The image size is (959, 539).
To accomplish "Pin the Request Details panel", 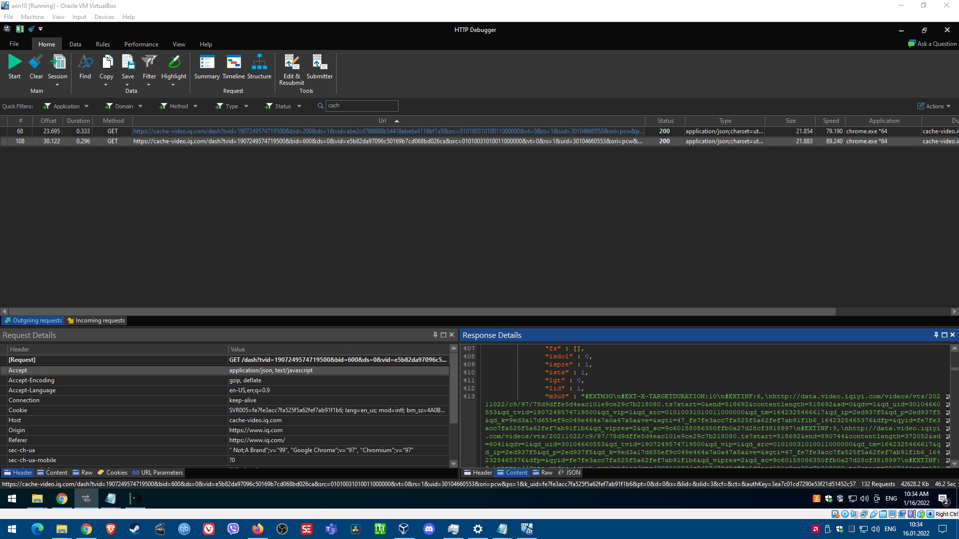I will pyautogui.click(x=435, y=335).
